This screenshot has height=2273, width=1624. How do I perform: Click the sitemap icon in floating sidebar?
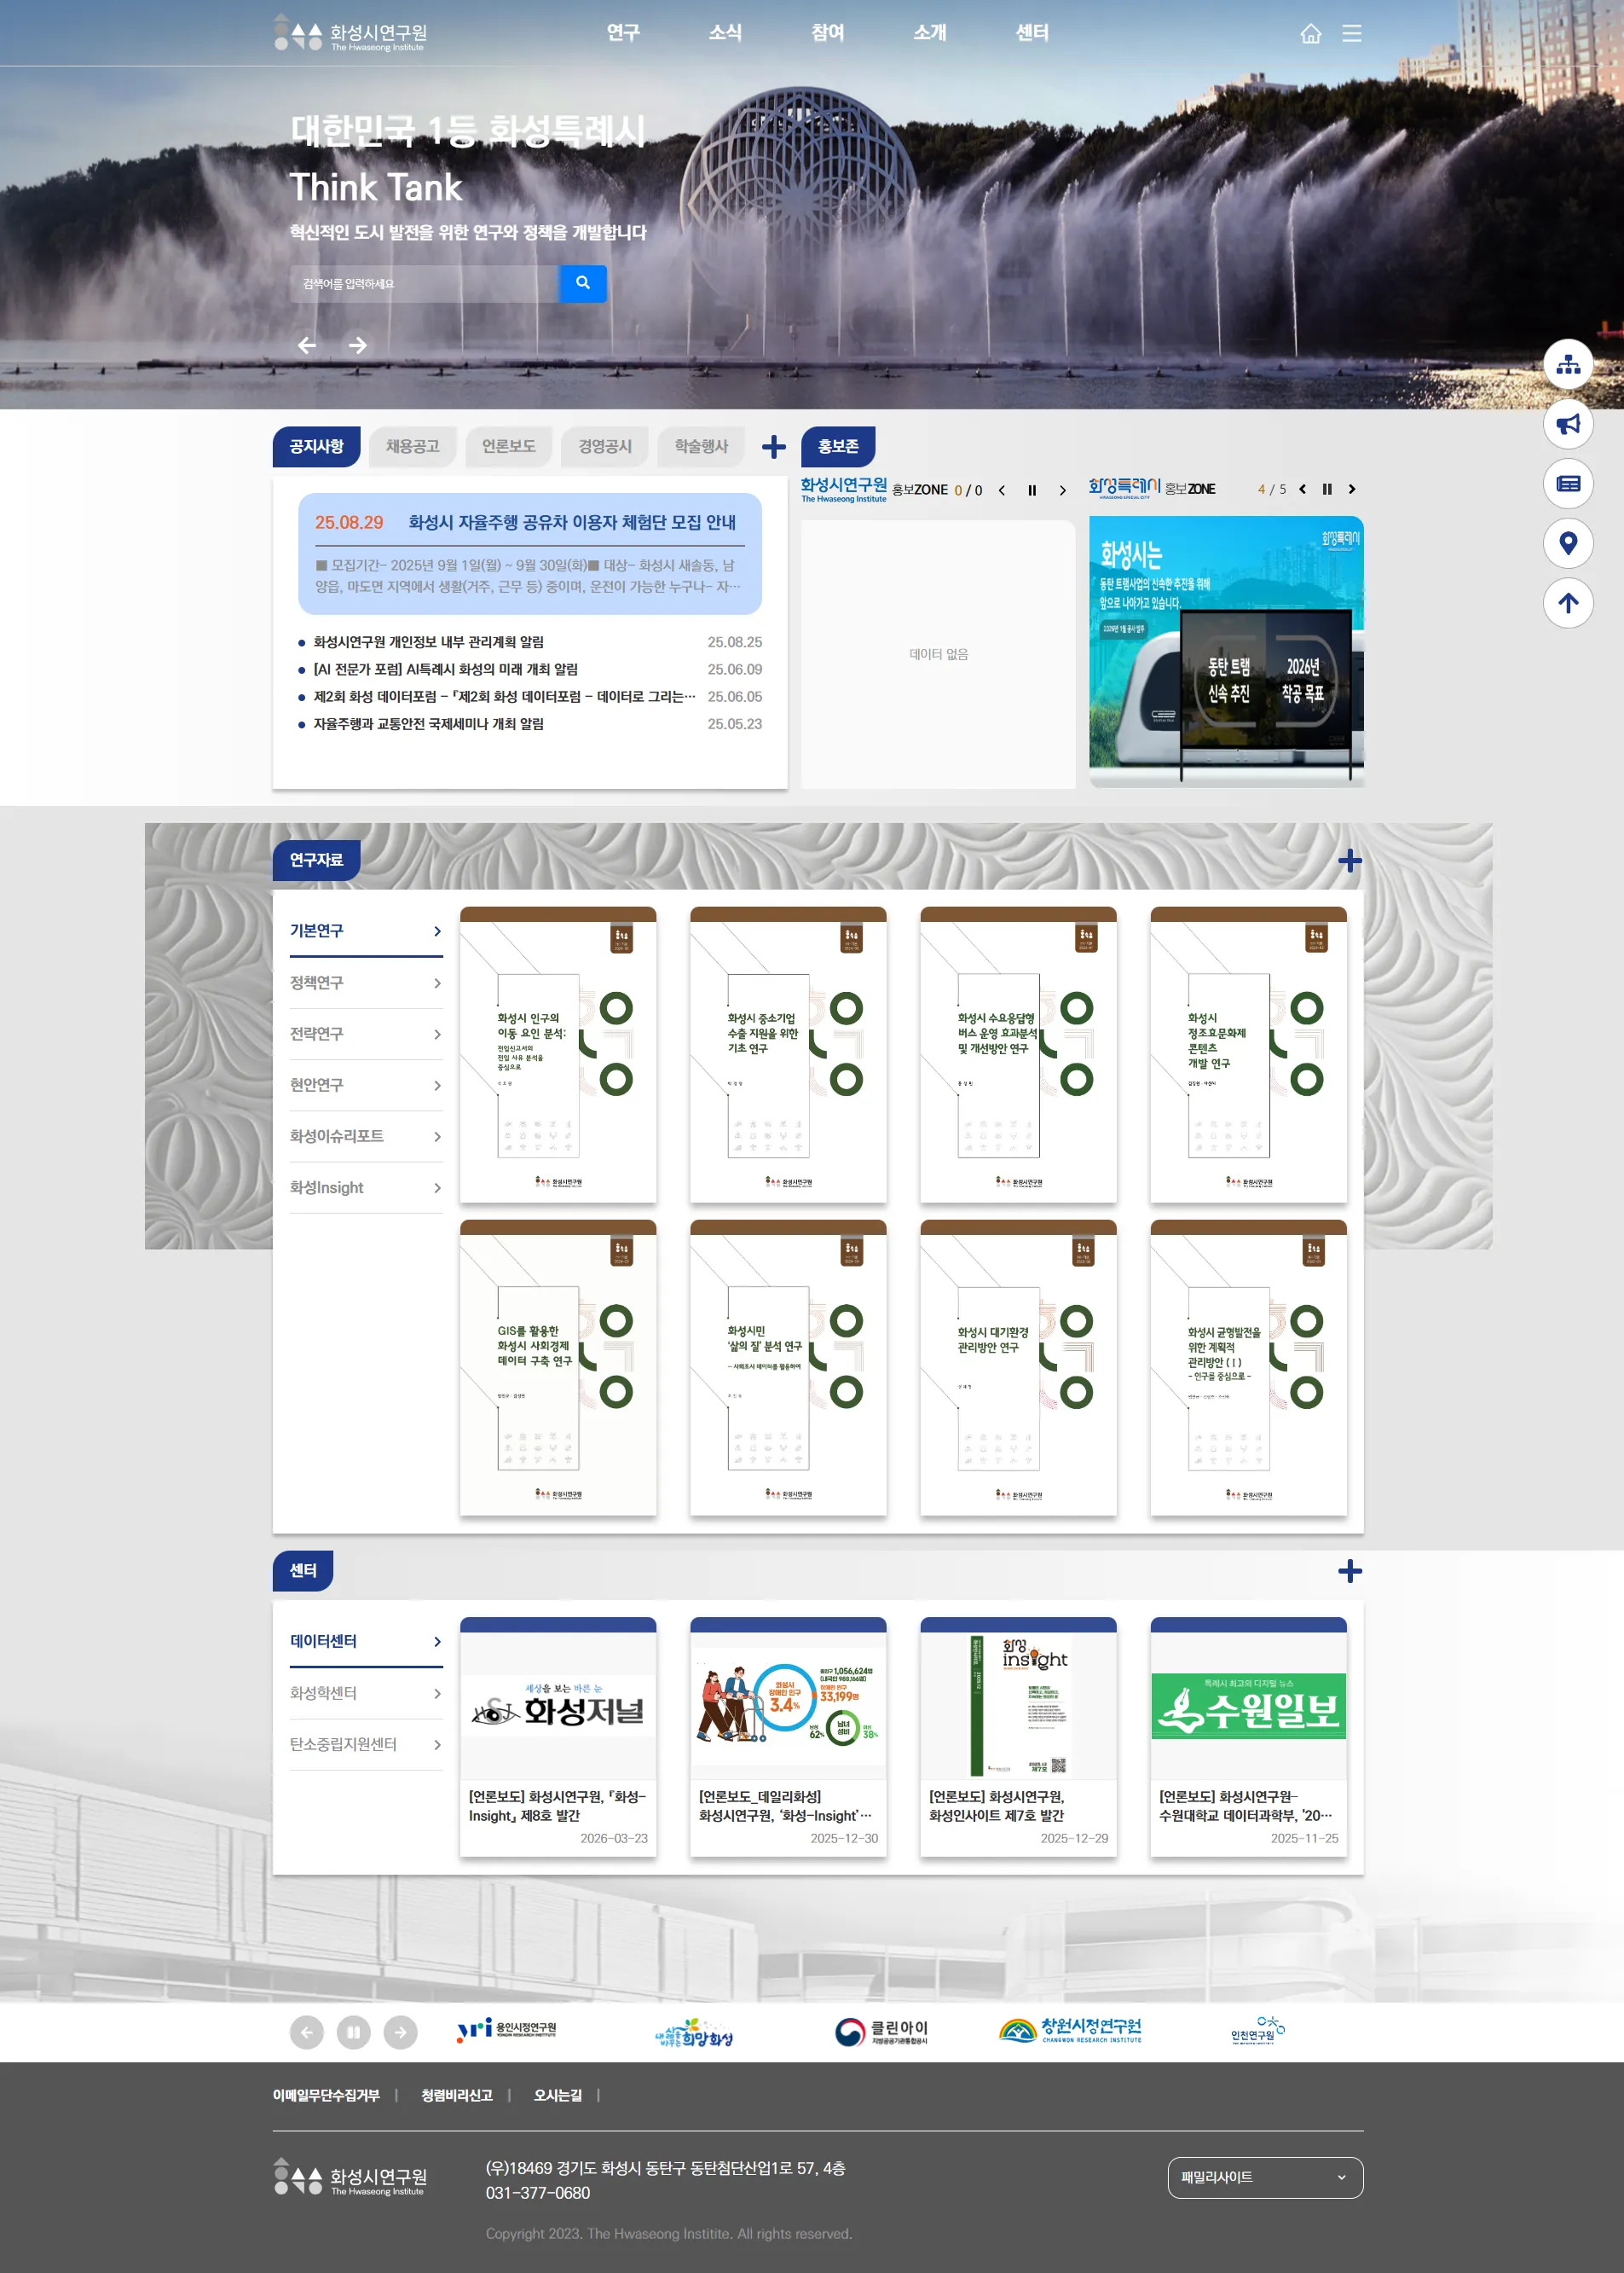[x=1567, y=364]
